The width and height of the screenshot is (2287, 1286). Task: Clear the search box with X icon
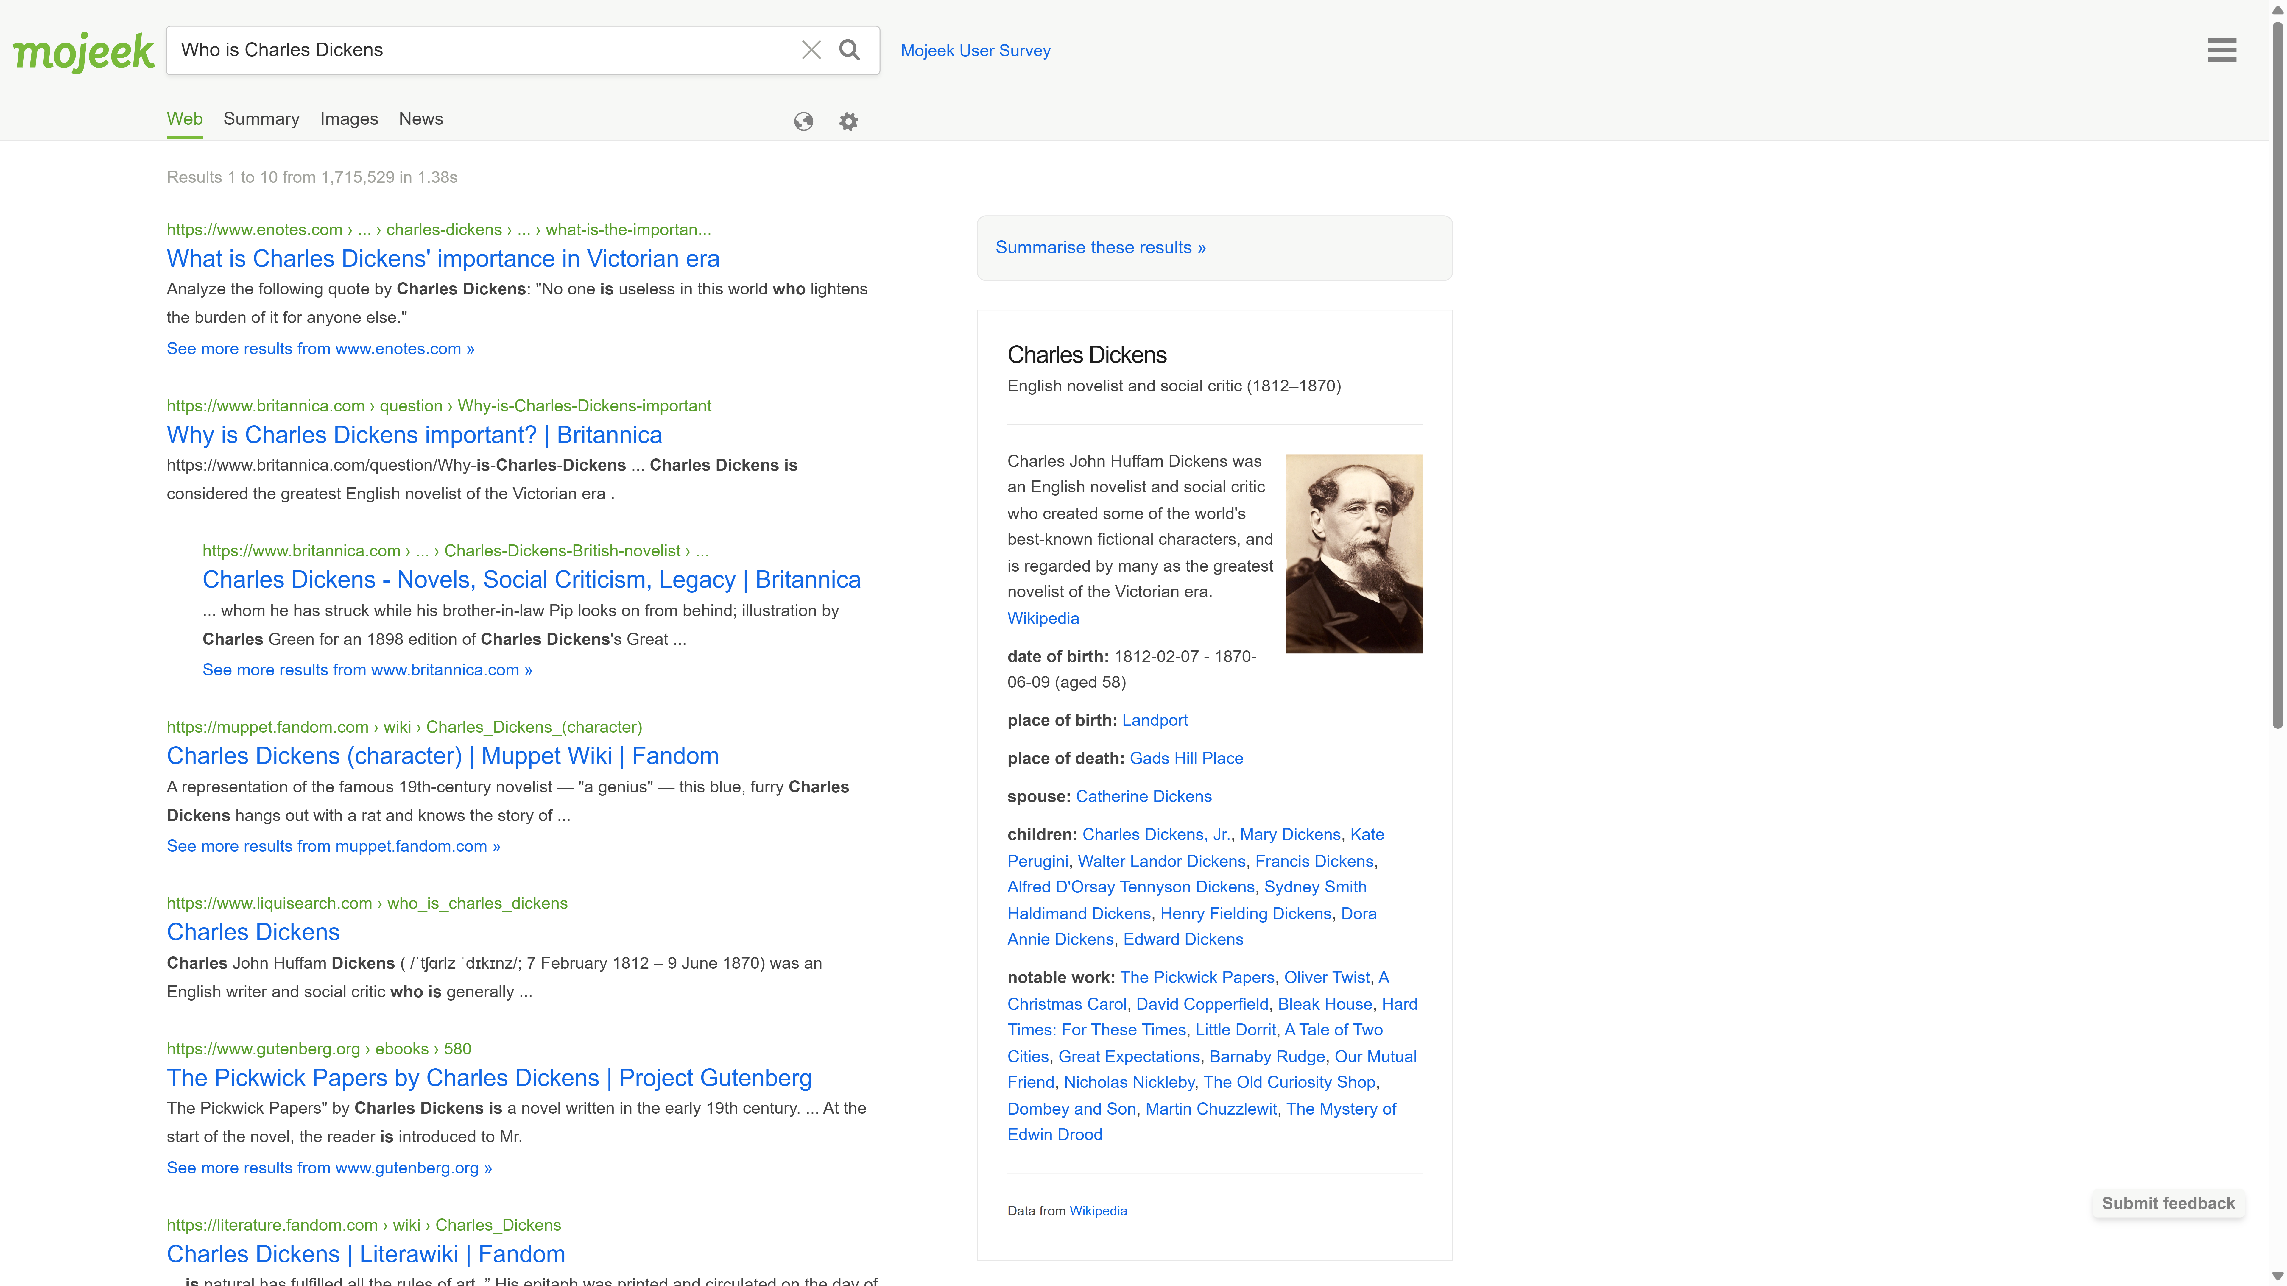click(x=811, y=50)
